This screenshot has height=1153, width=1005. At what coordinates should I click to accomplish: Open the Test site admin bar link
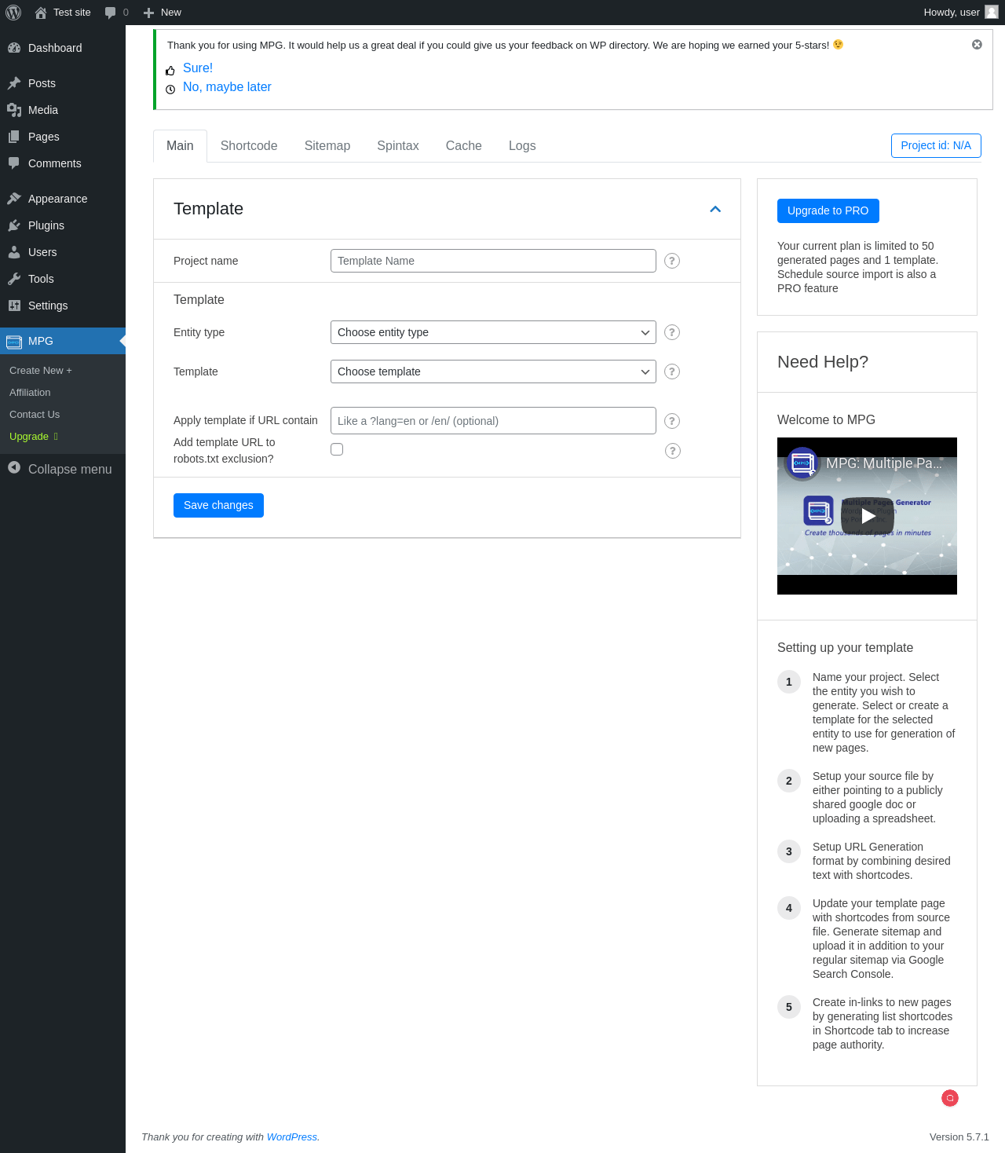coord(63,13)
